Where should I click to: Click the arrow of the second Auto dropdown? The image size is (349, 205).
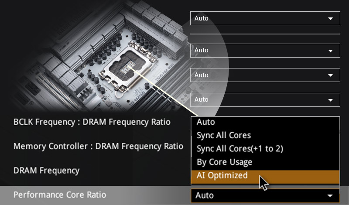pyautogui.click(x=331, y=51)
